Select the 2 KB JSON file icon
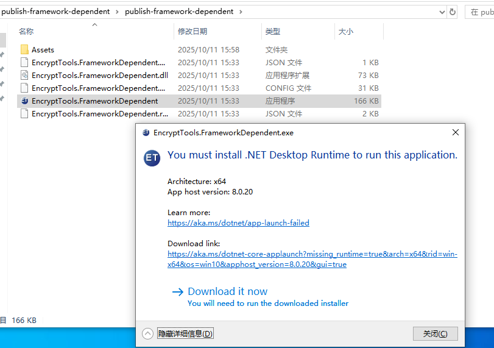 pos(24,113)
